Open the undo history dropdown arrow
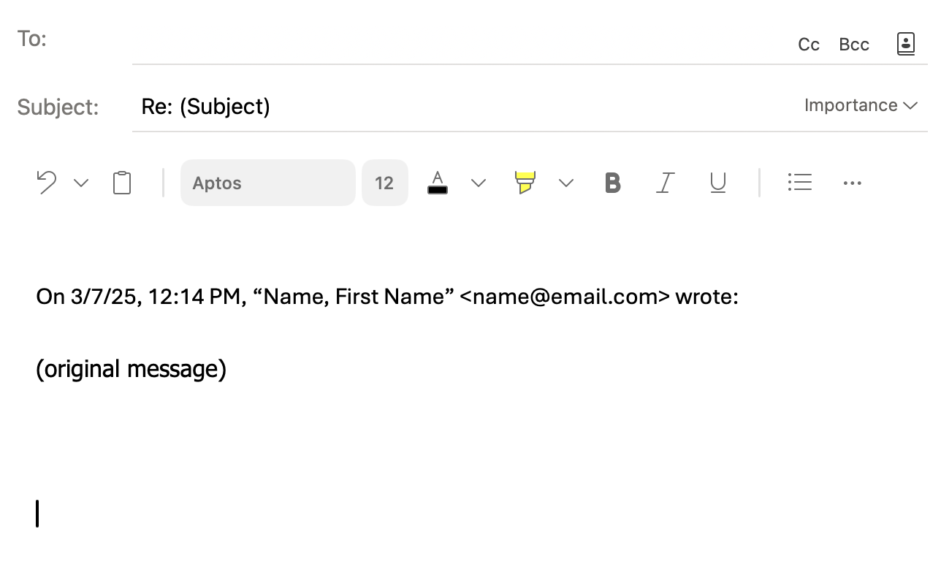This screenshot has height=586, width=941. [81, 183]
